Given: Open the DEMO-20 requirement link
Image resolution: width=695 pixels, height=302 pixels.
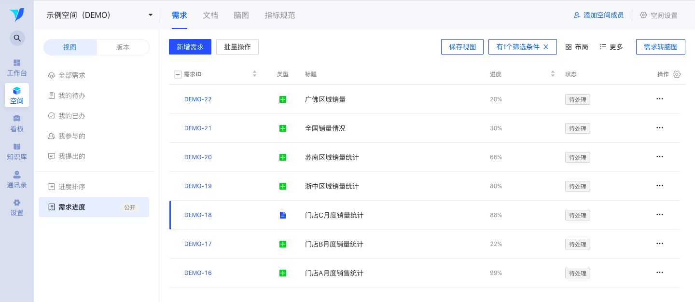Looking at the screenshot, I should point(198,157).
